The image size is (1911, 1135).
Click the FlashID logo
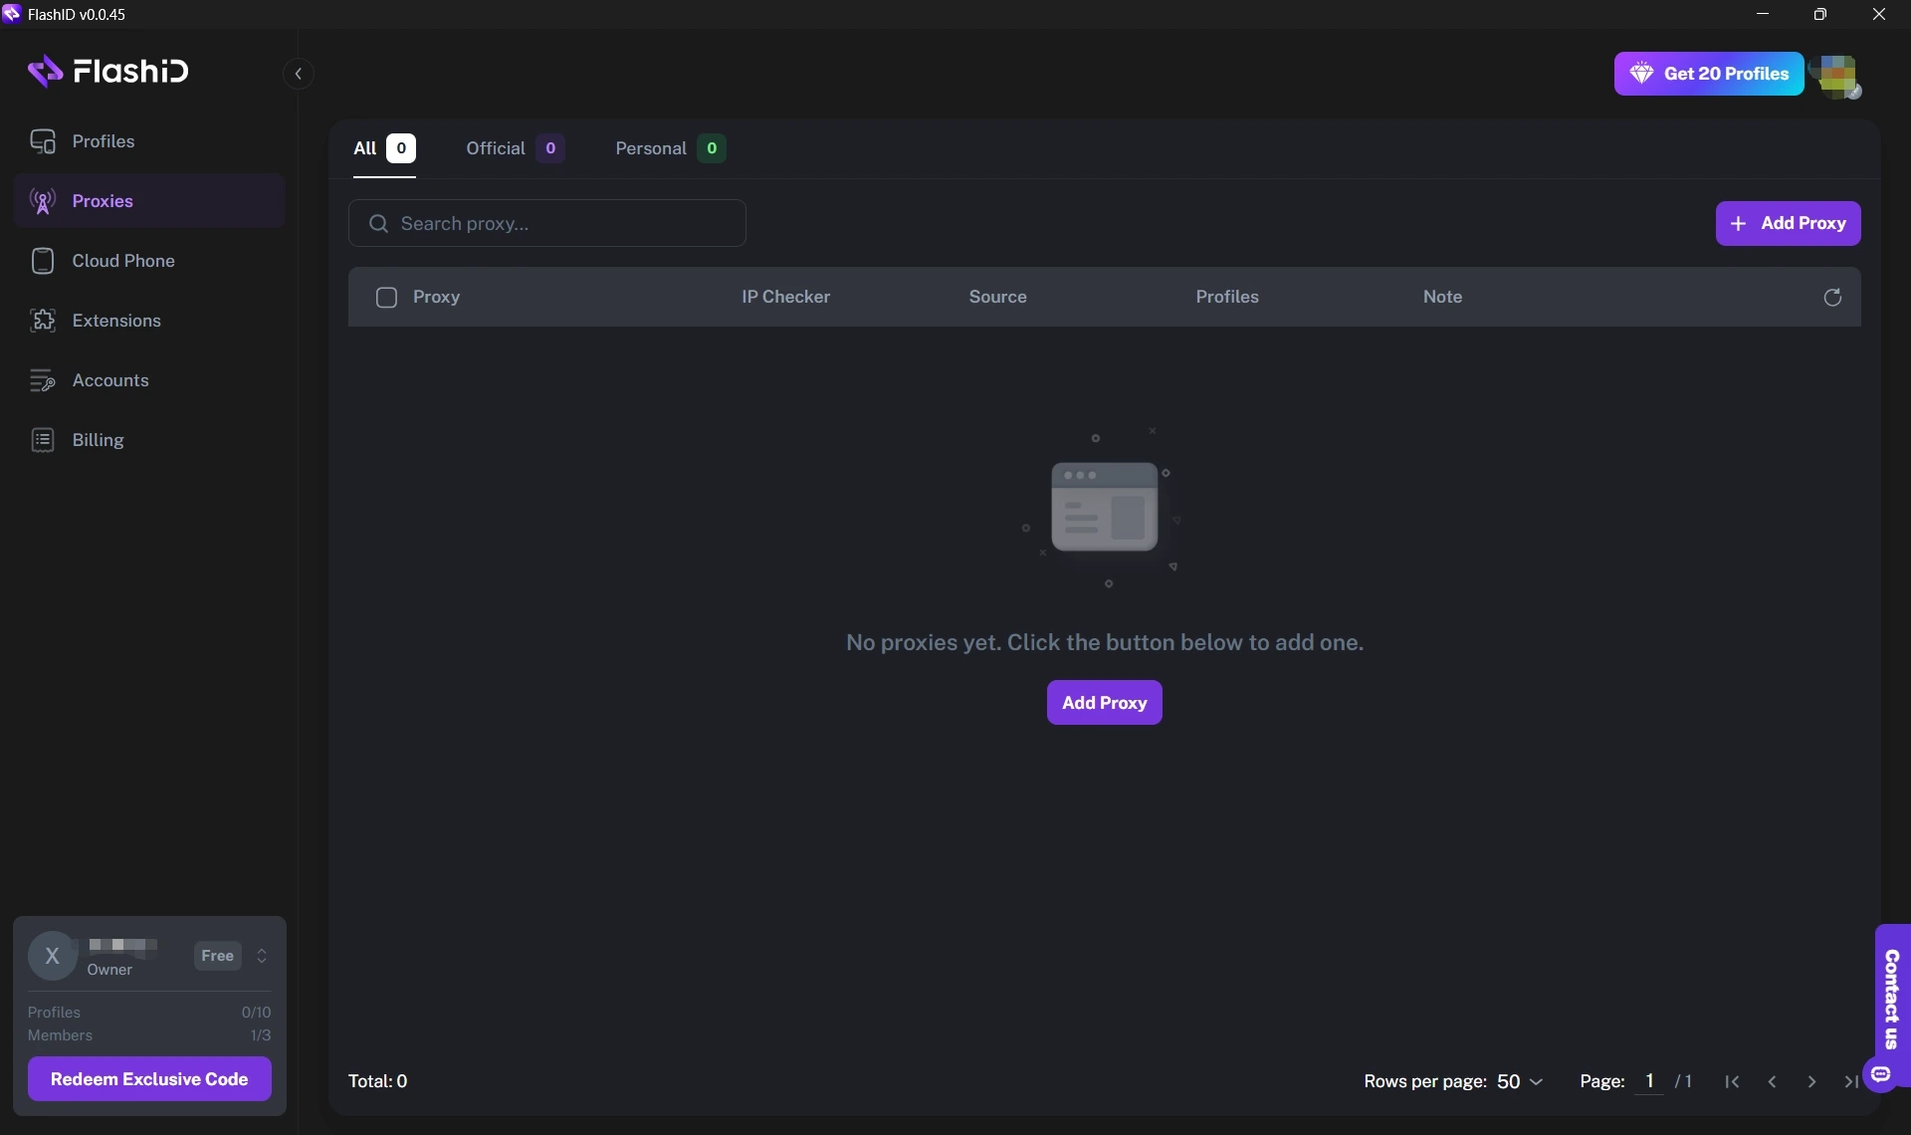coord(108,71)
